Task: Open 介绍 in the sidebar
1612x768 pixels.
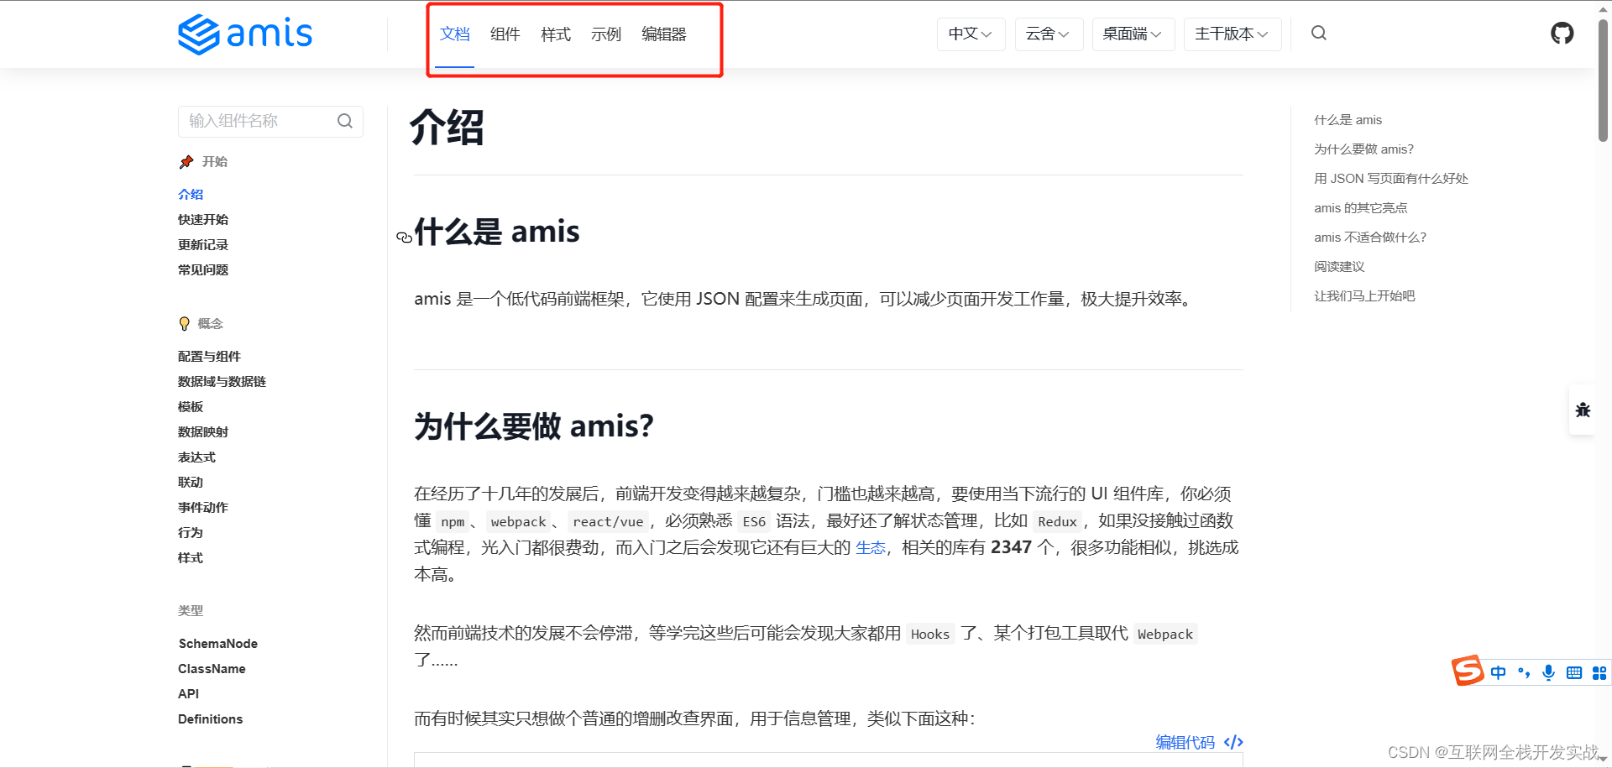Action: [x=191, y=194]
